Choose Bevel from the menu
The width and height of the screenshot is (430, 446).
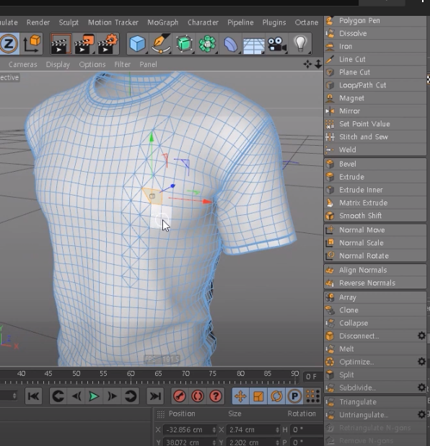(x=375, y=164)
